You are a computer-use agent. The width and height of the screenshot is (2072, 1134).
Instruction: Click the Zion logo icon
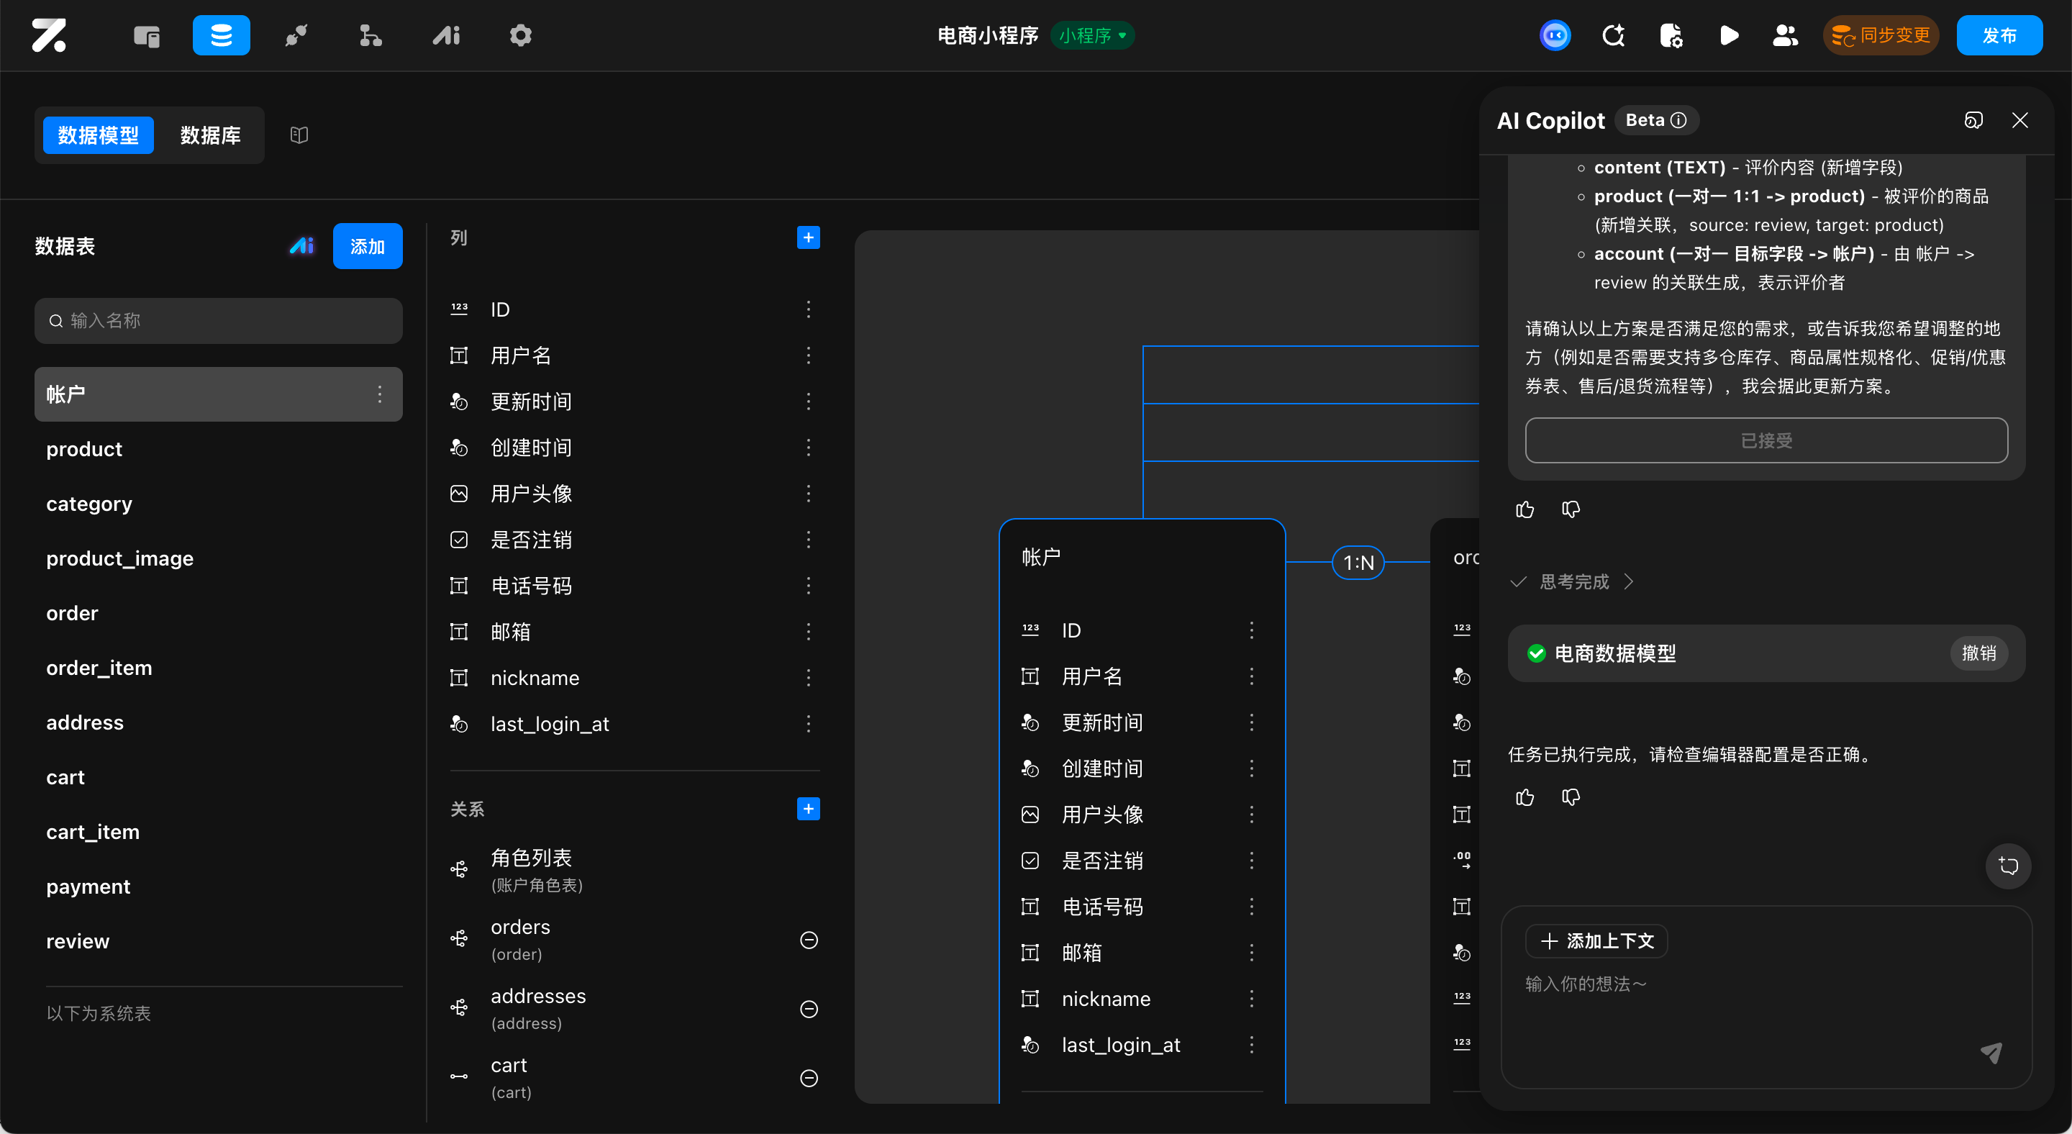tap(49, 35)
